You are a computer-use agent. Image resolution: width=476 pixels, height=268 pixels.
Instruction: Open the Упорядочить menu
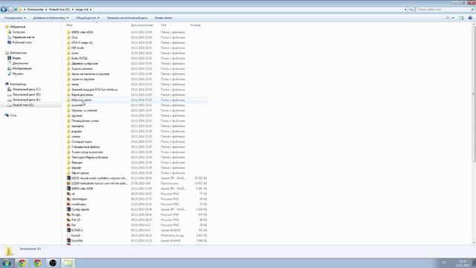point(15,18)
